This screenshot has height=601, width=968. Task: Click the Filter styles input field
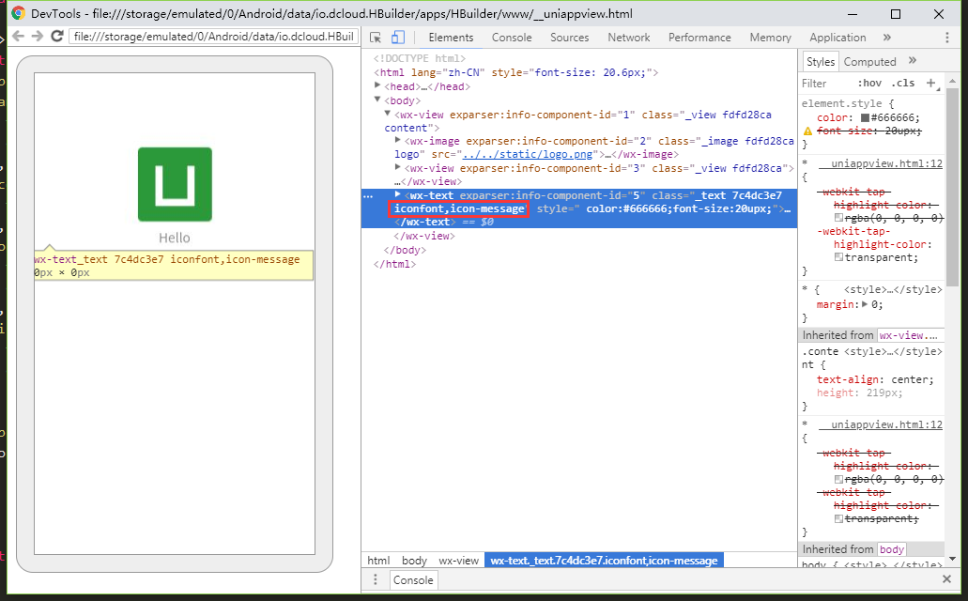[826, 84]
